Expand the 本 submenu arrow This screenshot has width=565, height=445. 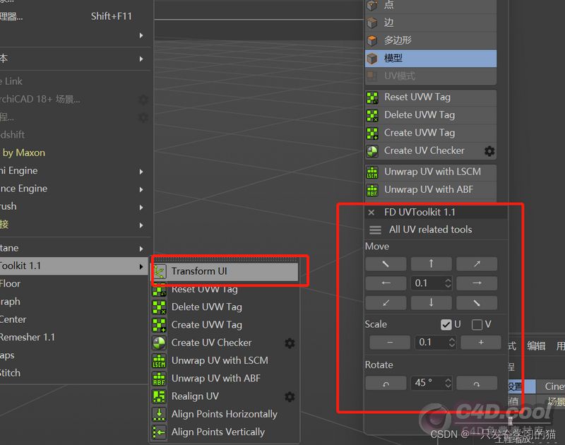(x=141, y=59)
